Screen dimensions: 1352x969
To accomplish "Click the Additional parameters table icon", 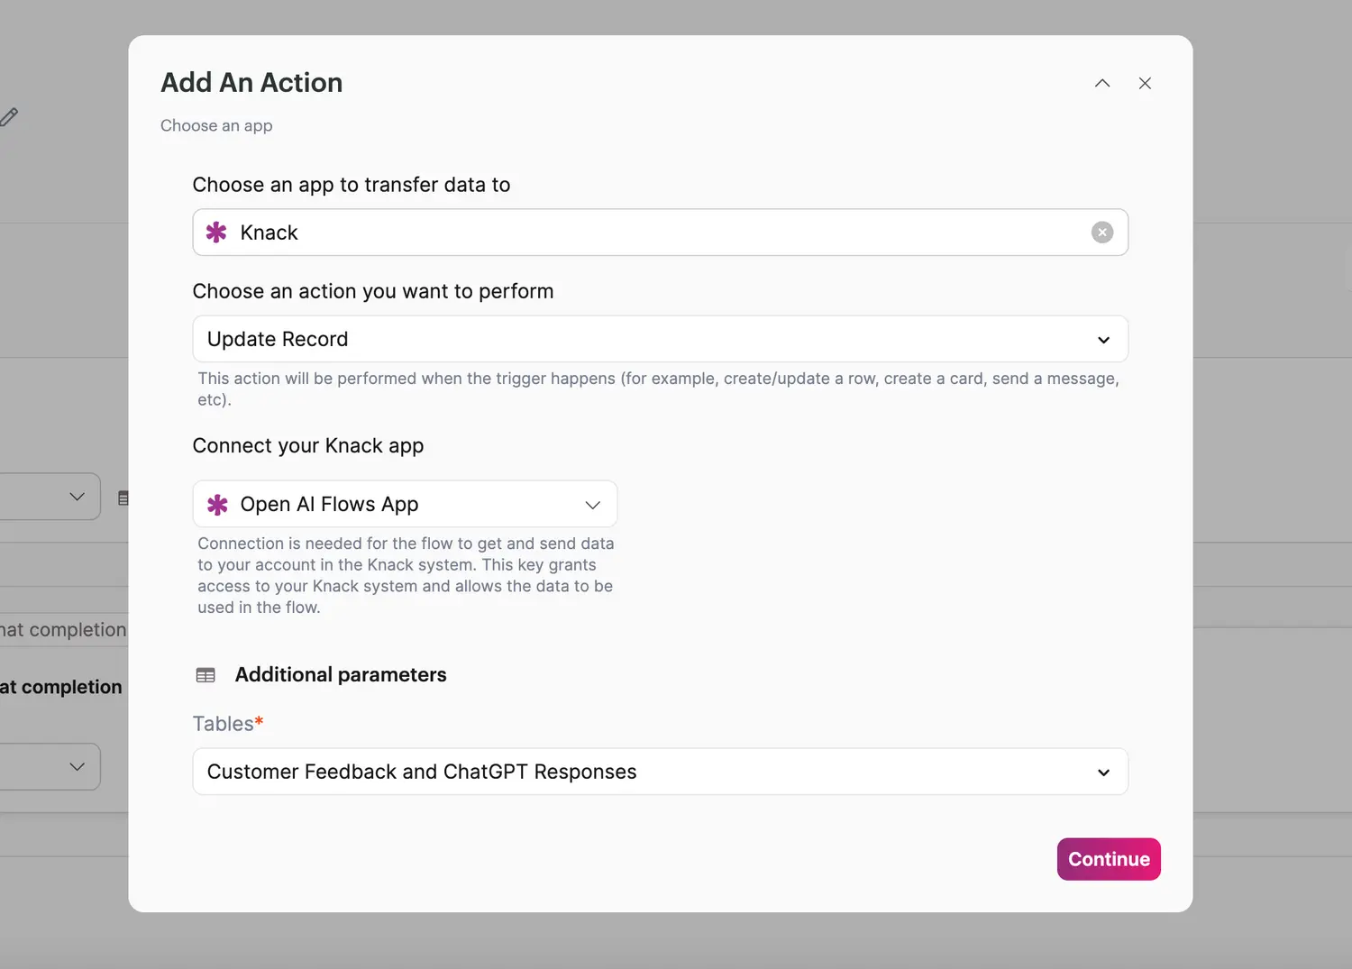I will 206,674.
